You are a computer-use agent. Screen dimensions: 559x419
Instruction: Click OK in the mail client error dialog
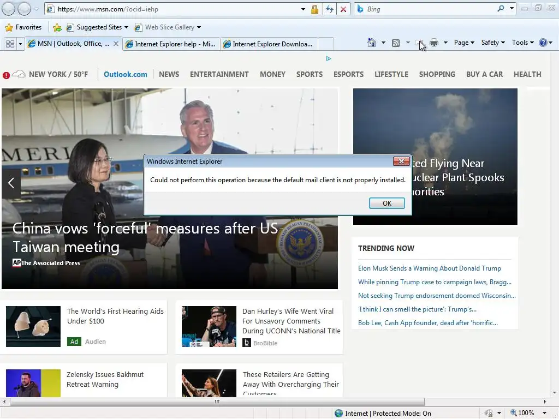point(387,203)
